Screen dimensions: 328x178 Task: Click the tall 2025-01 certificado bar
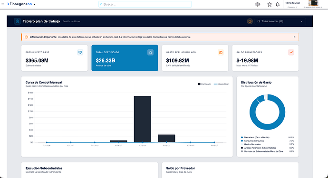tap(143, 119)
